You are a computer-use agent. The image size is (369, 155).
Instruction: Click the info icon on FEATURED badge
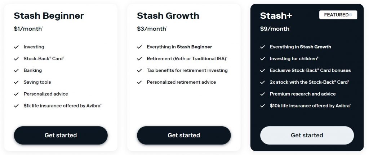[351, 15]
